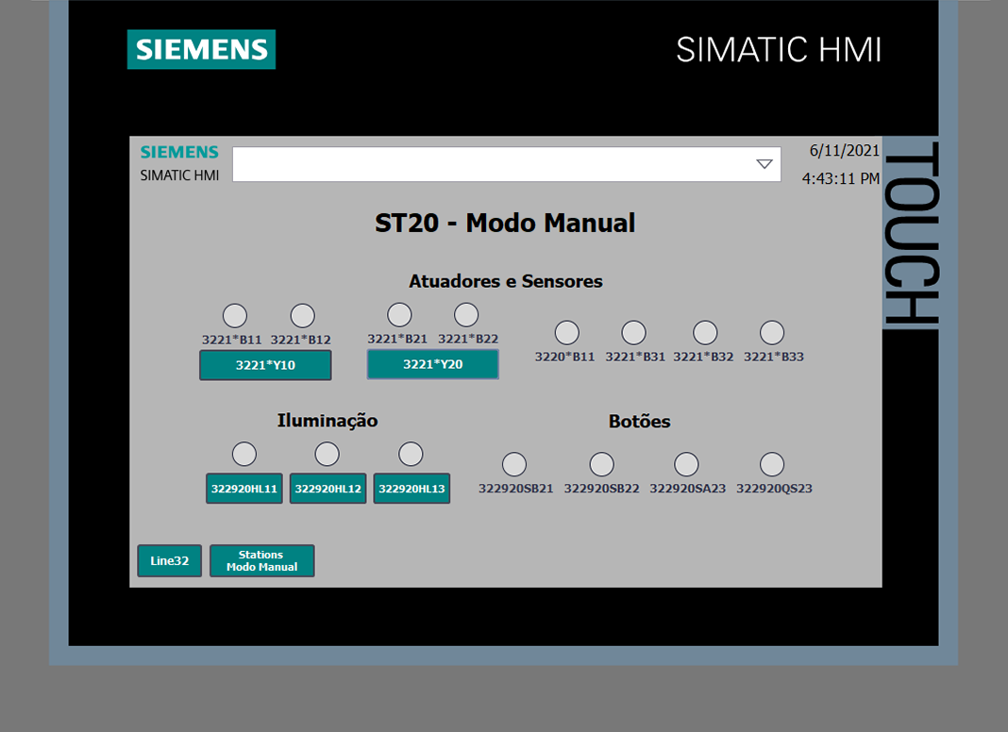
Task: Toggle light 322920HL12
Action: click(328, 489)
